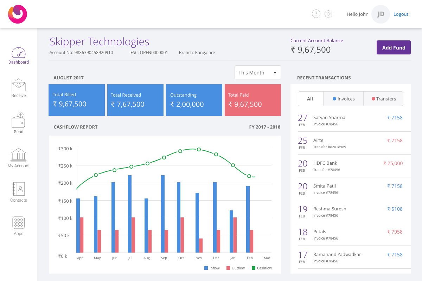The height and width of the screenshot is (281, 422).
Task: Open the Apps grid icon
Action: (19, 223)
